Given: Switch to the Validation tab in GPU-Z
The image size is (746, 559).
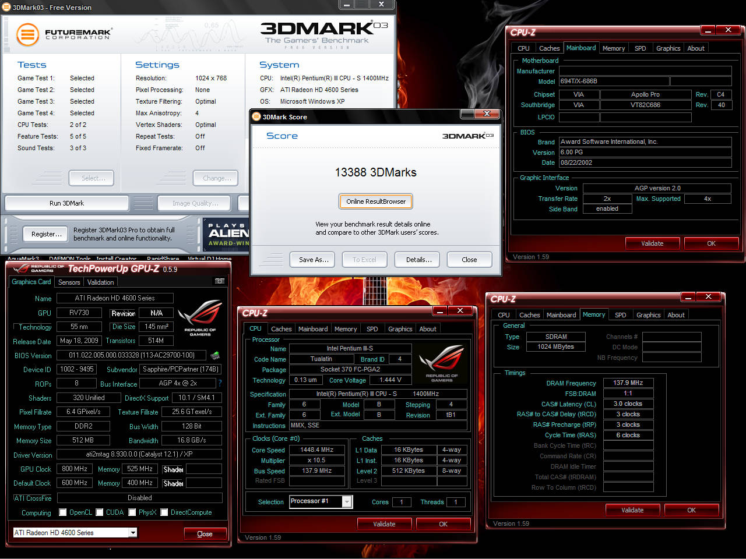Looking at the screenshot, I should [x=100, y=282].
